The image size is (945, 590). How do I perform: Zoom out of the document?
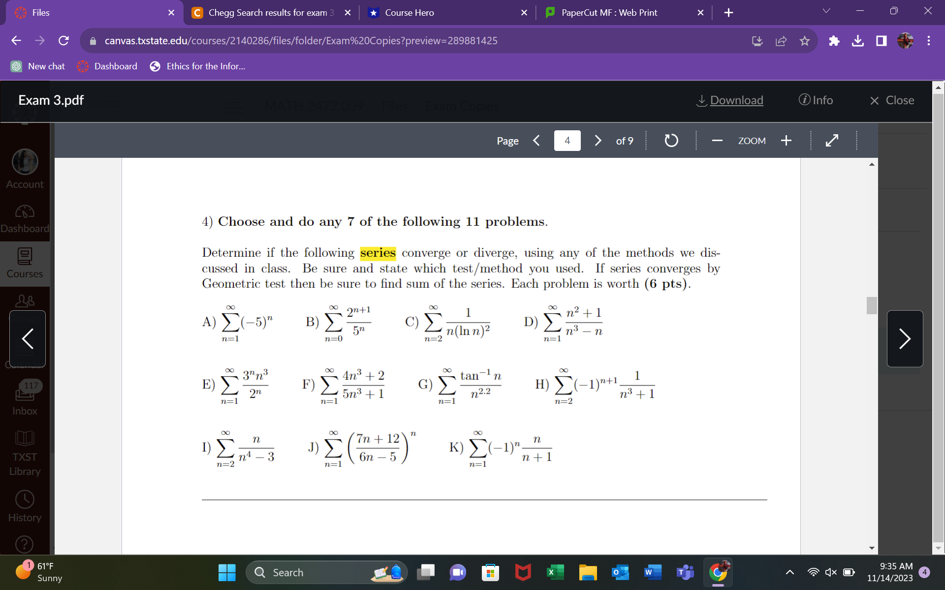tap(717, 141)
